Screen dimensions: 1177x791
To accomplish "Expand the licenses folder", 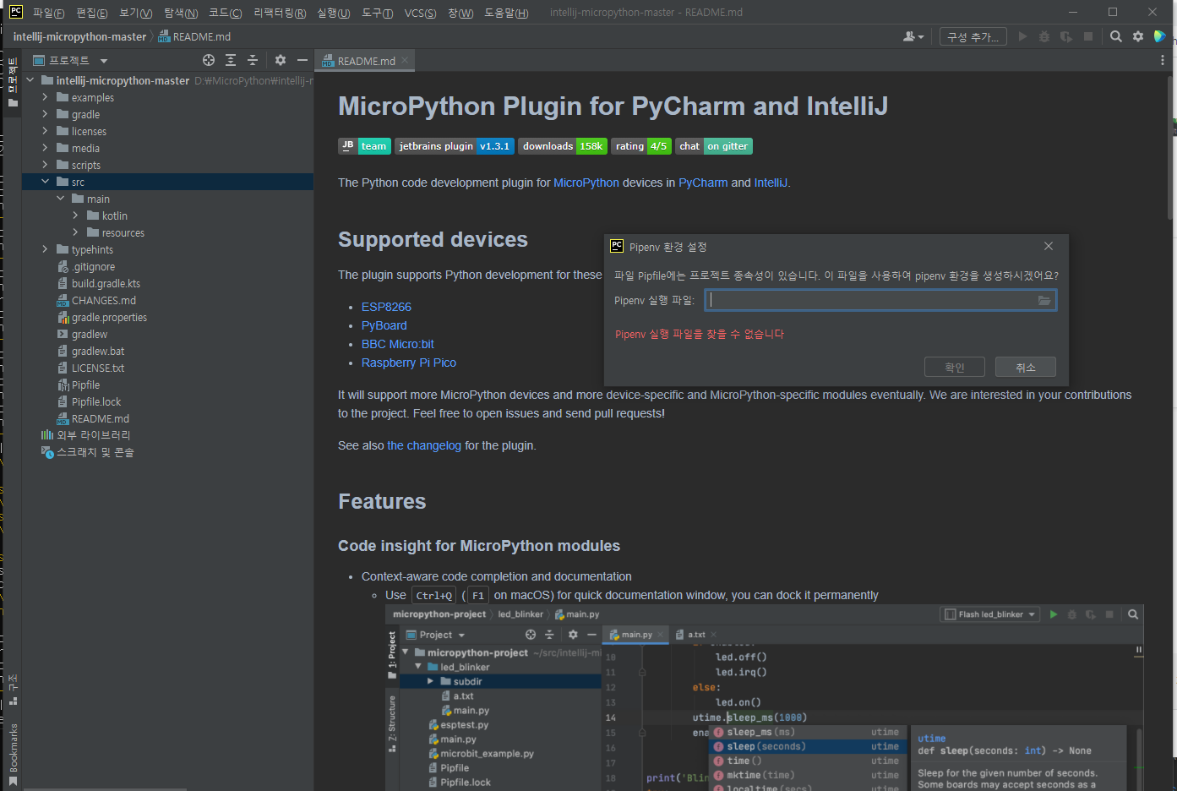I will point(45,131).
